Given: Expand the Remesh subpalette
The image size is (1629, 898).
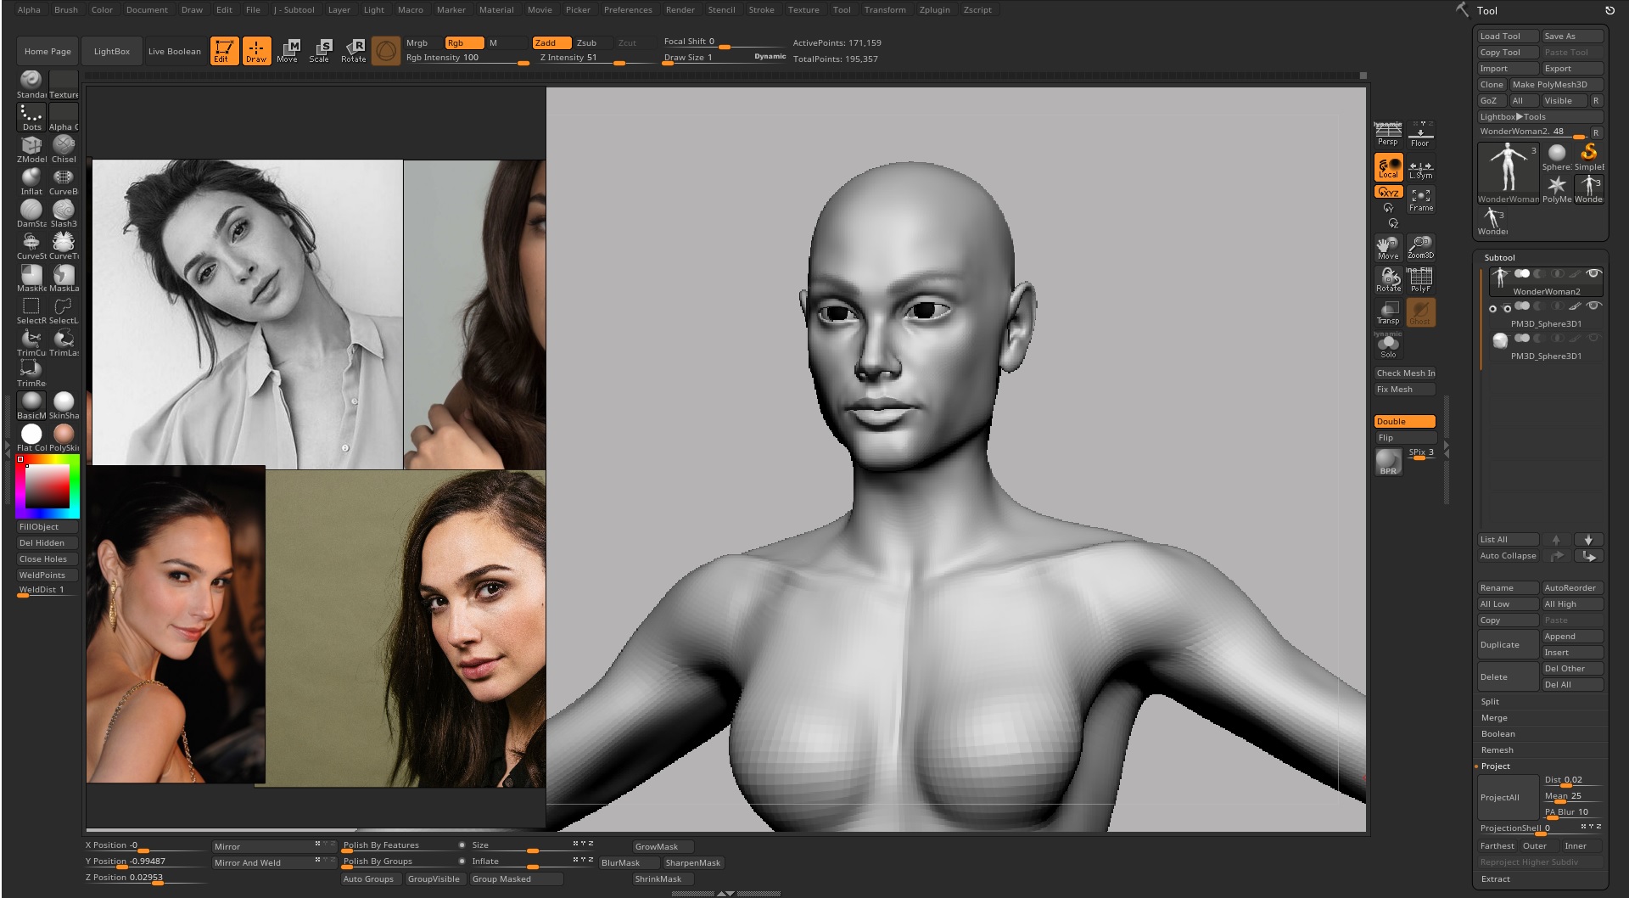Looking at the screenshot, I should (1497, 750).
